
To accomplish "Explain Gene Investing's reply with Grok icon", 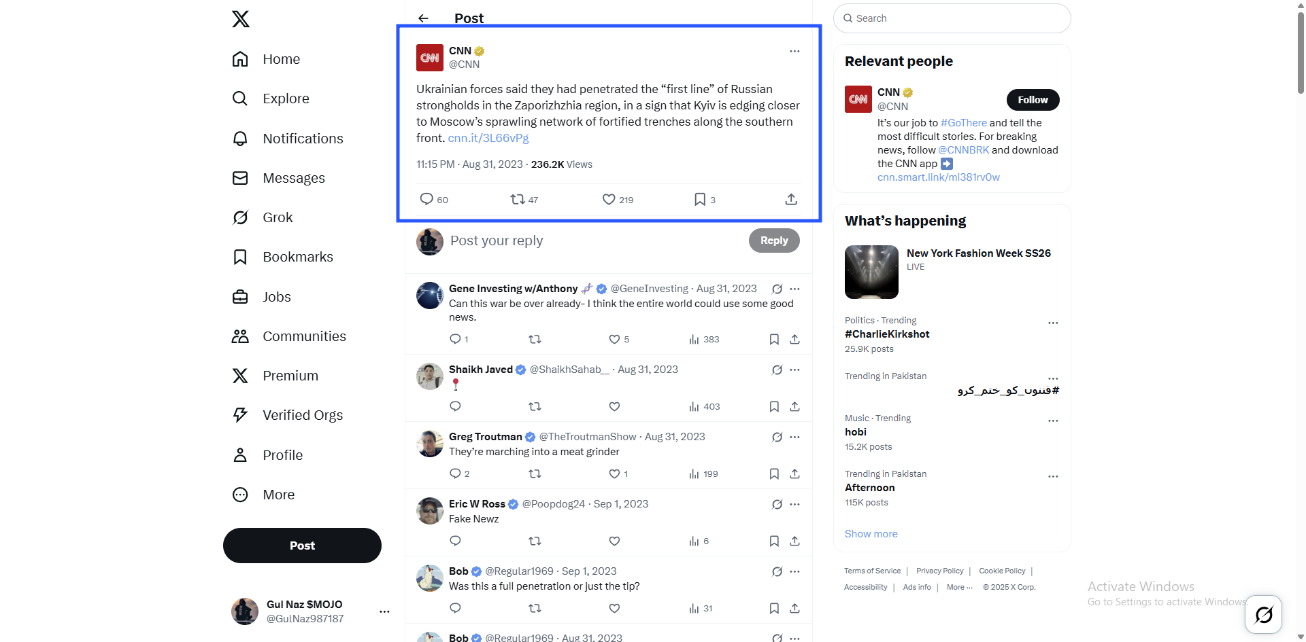I will (x=777, y=289).
